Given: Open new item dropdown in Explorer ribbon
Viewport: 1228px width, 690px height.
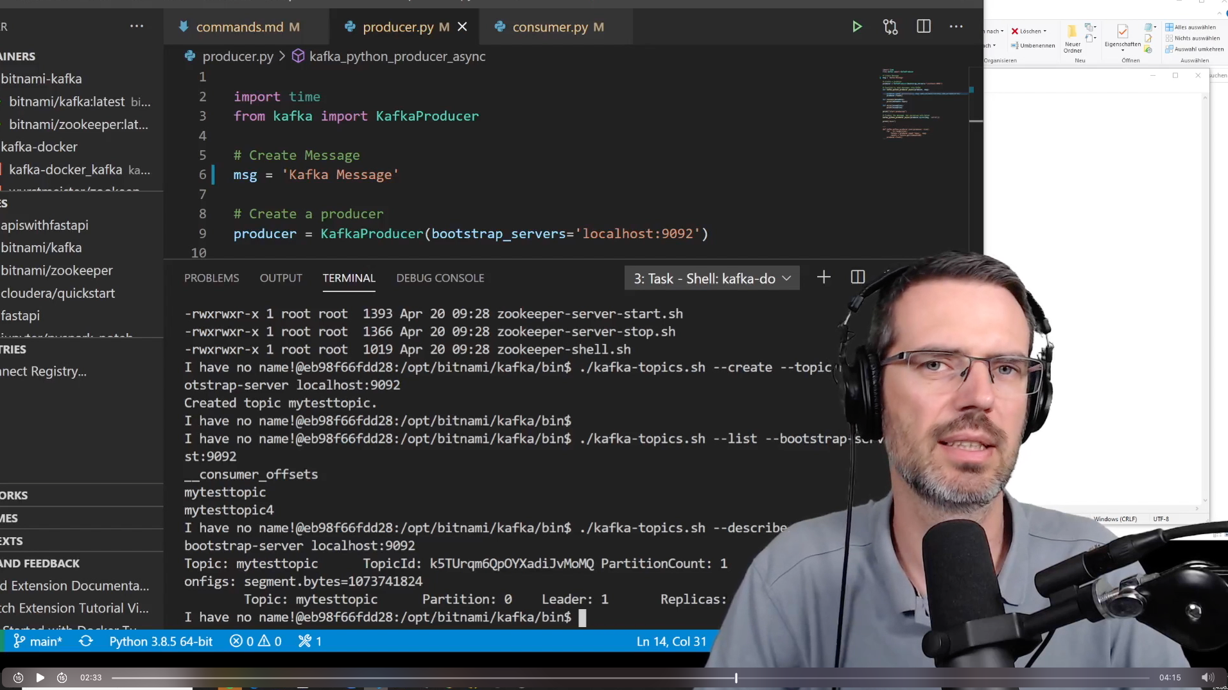Looking at the screenshot, I should [x=1090, y=27].
